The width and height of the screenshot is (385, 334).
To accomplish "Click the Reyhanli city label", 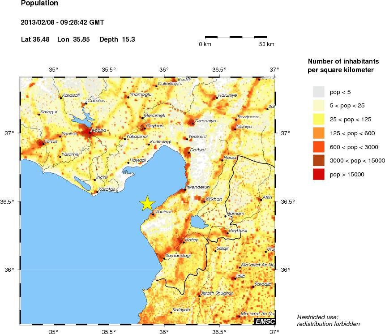I will coord(238,230).
